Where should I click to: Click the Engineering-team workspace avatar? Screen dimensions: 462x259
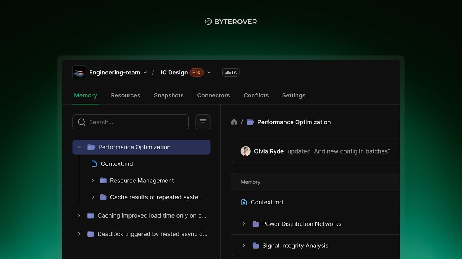point(79,72)
